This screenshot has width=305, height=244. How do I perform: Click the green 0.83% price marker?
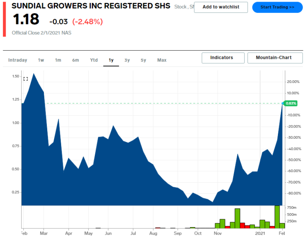tap(291, 103)
